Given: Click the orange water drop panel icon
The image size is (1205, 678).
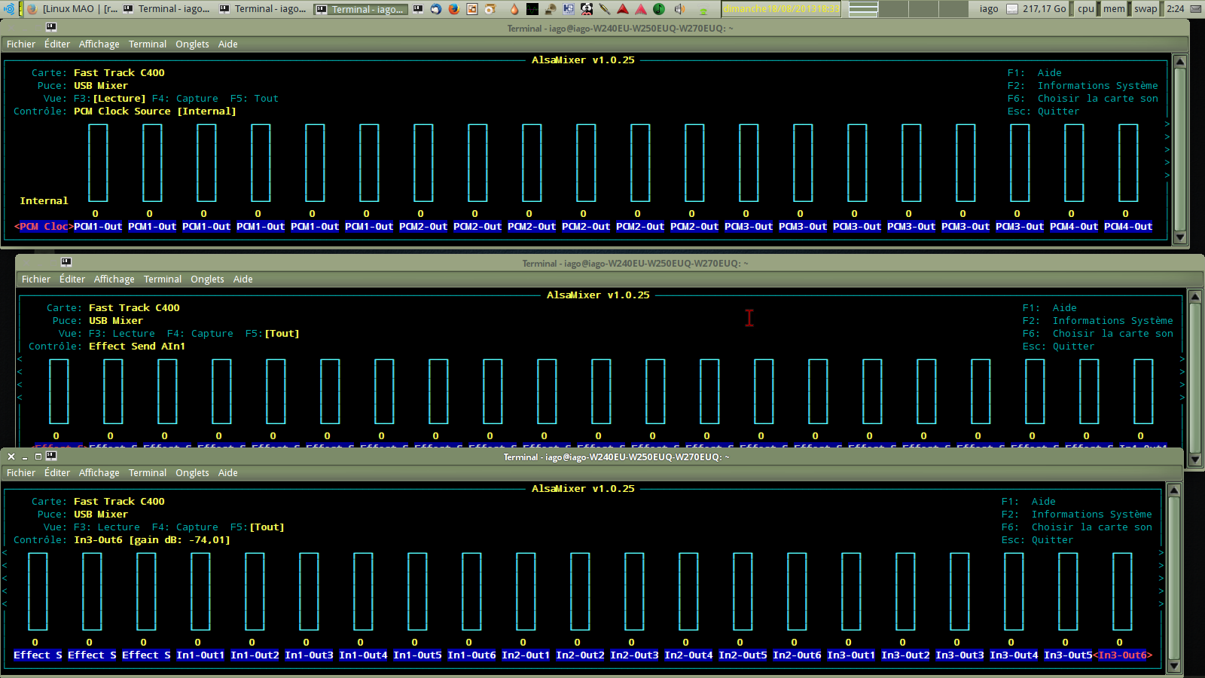Looking at the screenshot, I should (514, 9).
